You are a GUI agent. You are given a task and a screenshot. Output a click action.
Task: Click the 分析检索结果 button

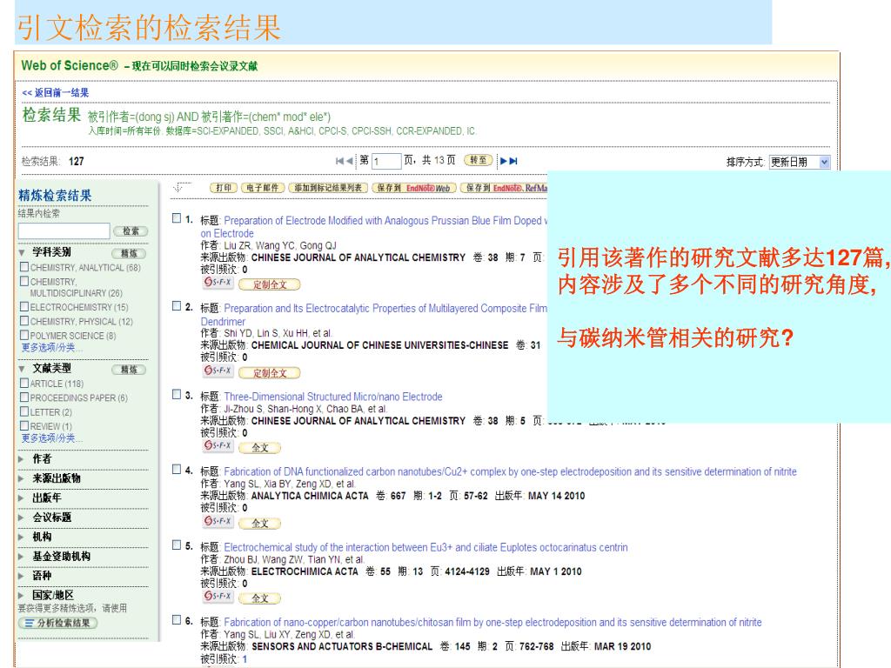tap(57, 623)
